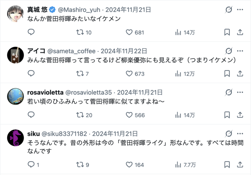Image resolution: width=251 pixels, height=175 pixels.
Task: Open siku's tweet timestamp 2024年11月21日
Action: click(115, 134)
